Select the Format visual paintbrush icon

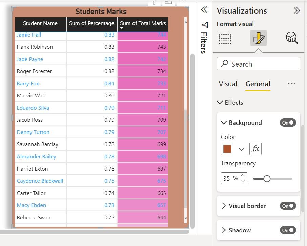(x=258, y=38)
